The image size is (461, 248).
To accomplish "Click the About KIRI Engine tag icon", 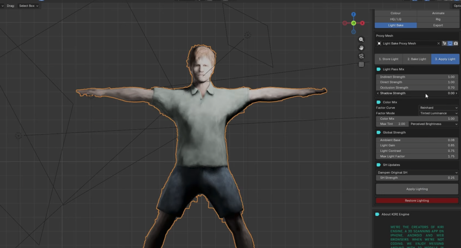I will [x=377, y=214].
